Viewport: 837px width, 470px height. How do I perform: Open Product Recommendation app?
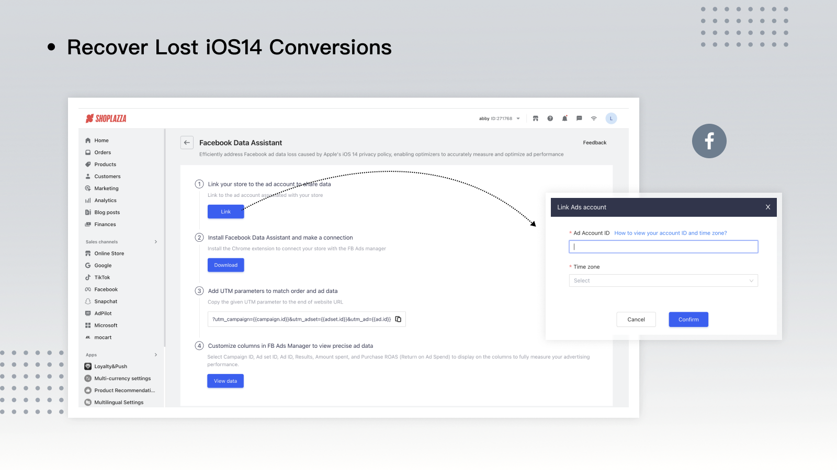coord(125,391)
